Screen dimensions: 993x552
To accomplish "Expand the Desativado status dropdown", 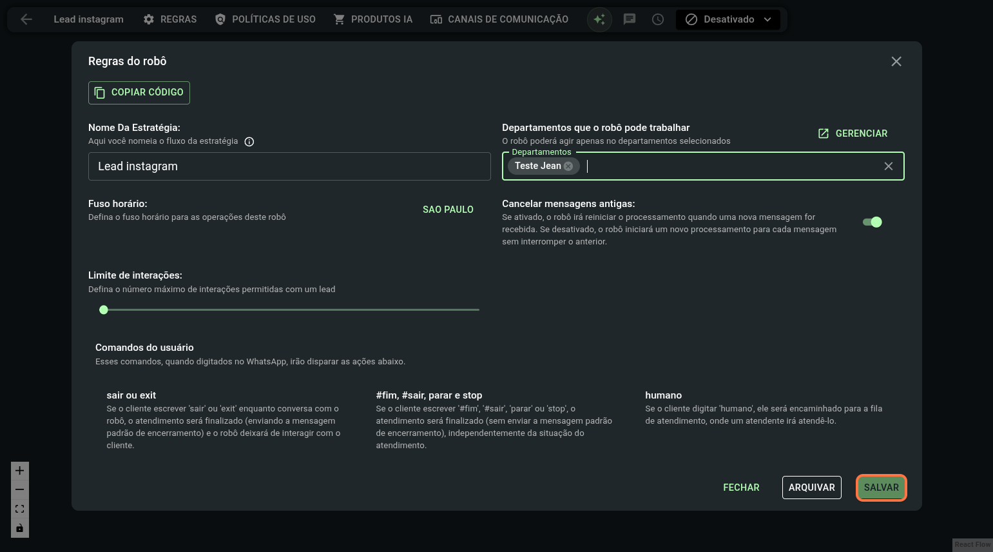I will pyautogui.click(x=728, y=19).
